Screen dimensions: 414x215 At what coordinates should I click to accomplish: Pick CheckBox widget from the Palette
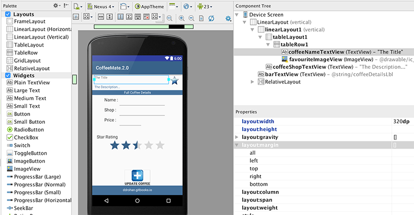pos(22,137)
